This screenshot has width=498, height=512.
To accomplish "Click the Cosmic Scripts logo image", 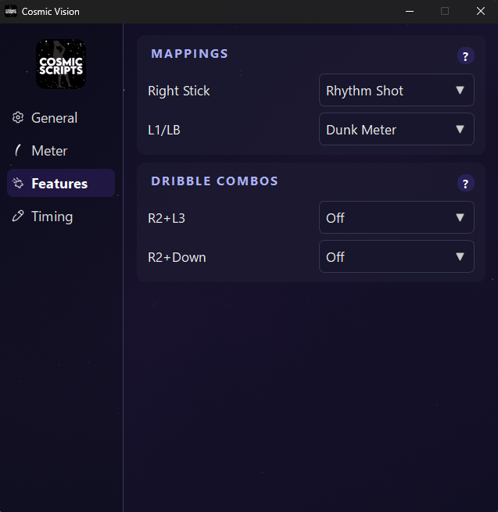I will point(61,64).
